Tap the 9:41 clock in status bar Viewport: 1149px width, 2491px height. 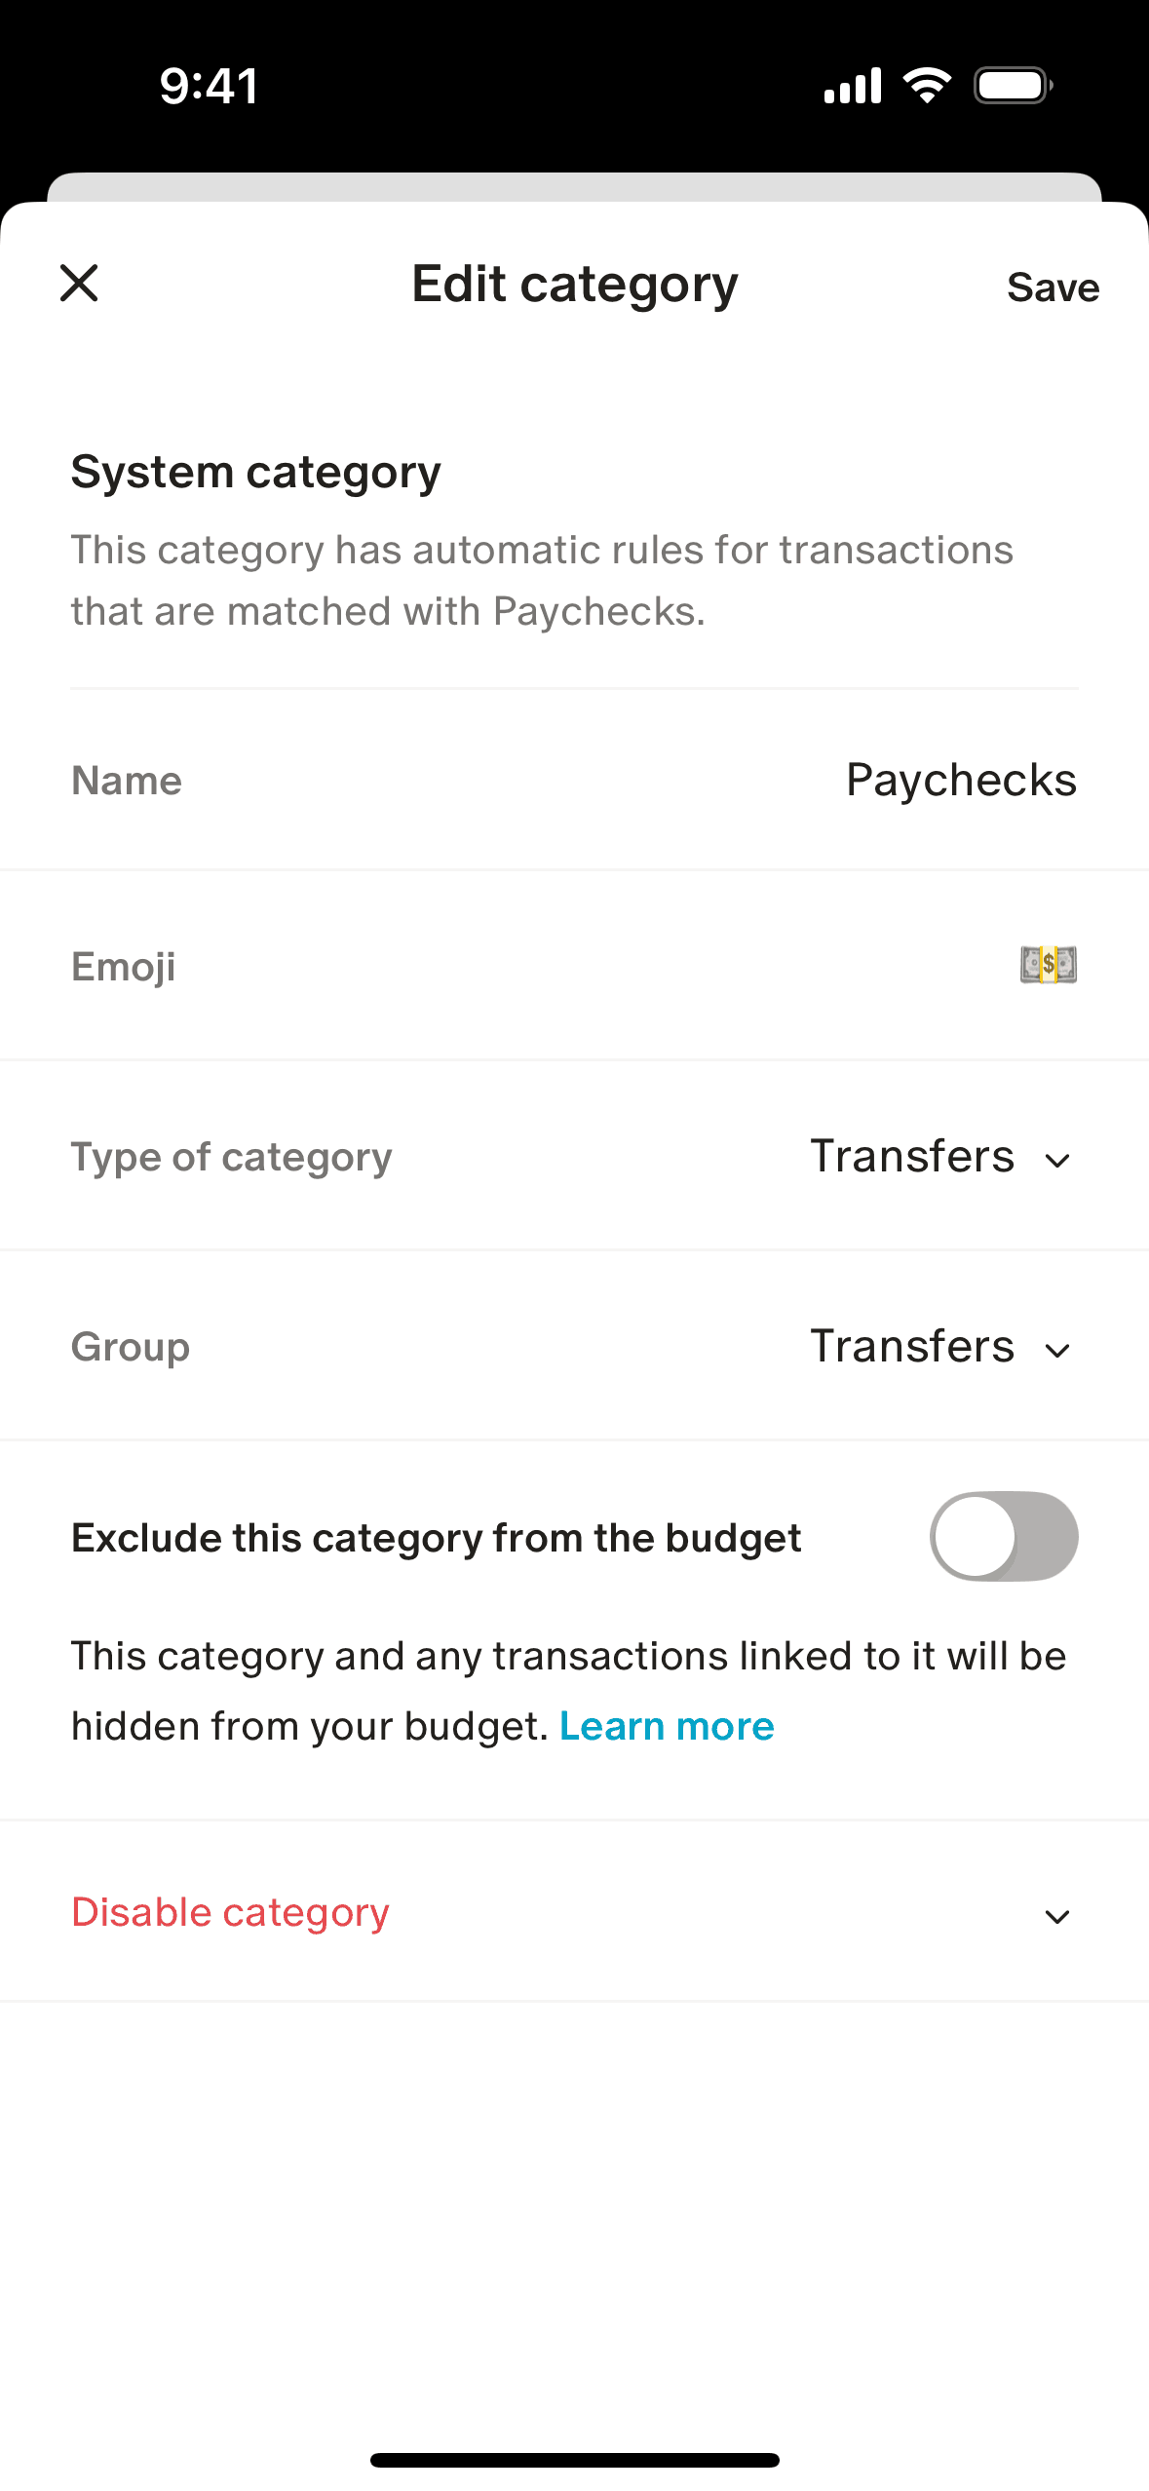click(x=209, y=86)
